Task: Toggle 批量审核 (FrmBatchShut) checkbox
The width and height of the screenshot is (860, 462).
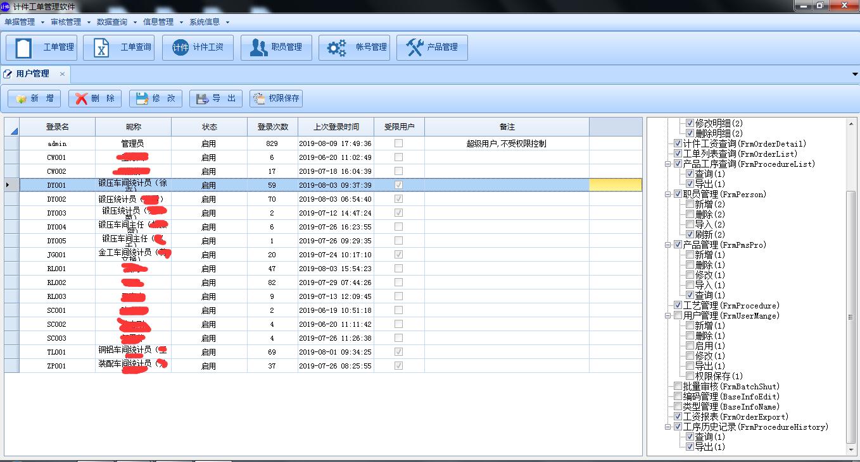Action: [x=678, y=386]
